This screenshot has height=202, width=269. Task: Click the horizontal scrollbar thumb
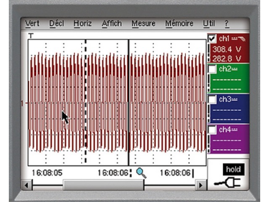coord(103,185)
